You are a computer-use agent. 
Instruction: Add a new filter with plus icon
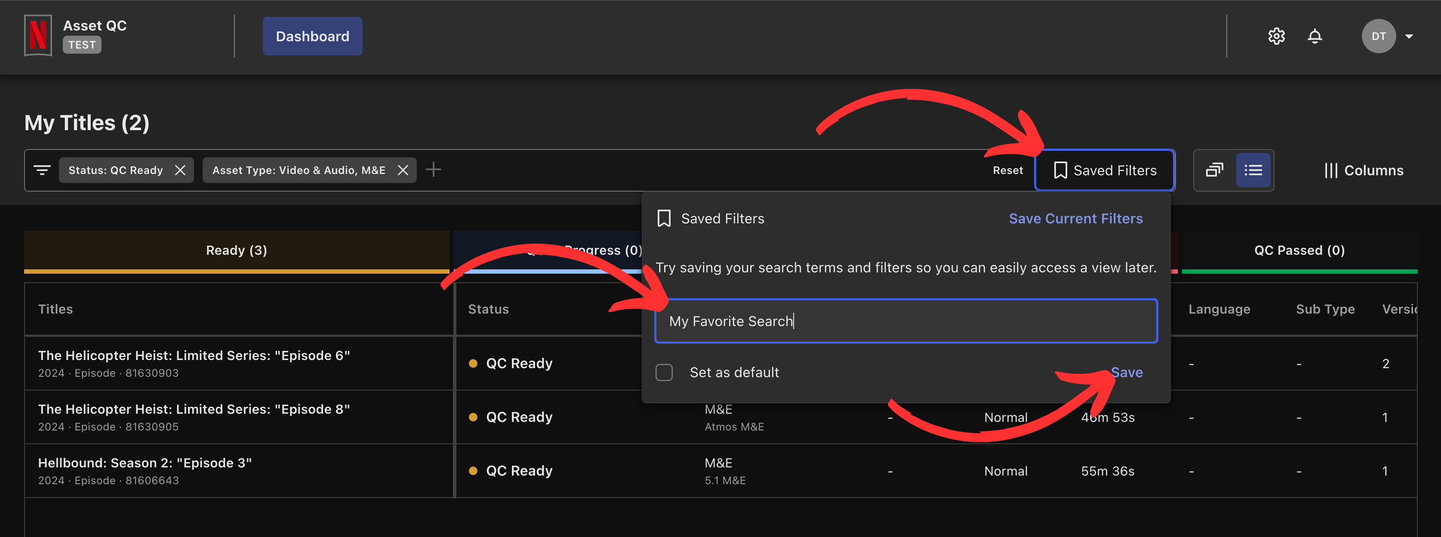click(x=433, y=169)
